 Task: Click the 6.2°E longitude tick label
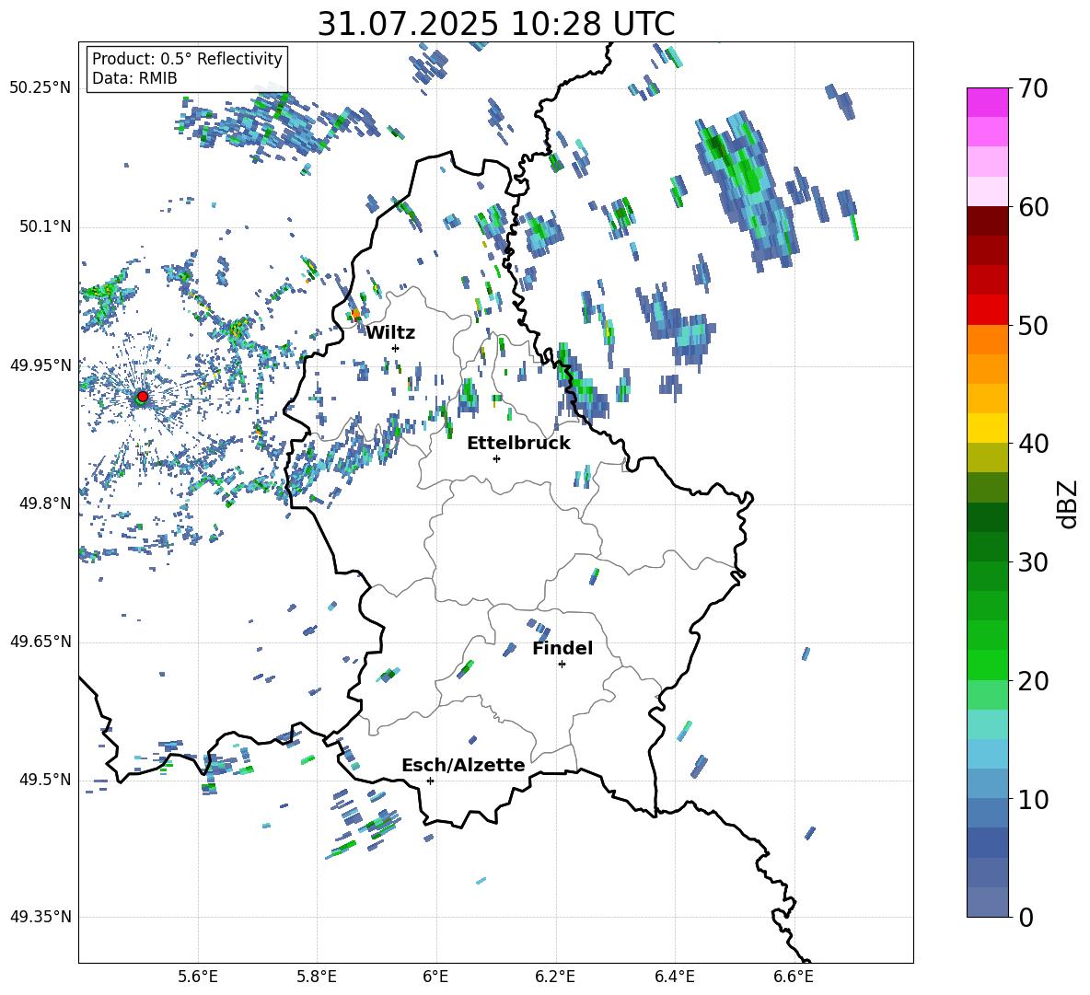click(555, 977)
